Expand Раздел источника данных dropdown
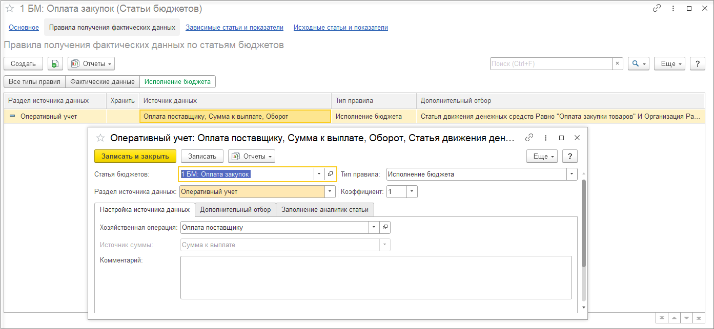This screenshot has width=714, height=329. coord(330,192)
